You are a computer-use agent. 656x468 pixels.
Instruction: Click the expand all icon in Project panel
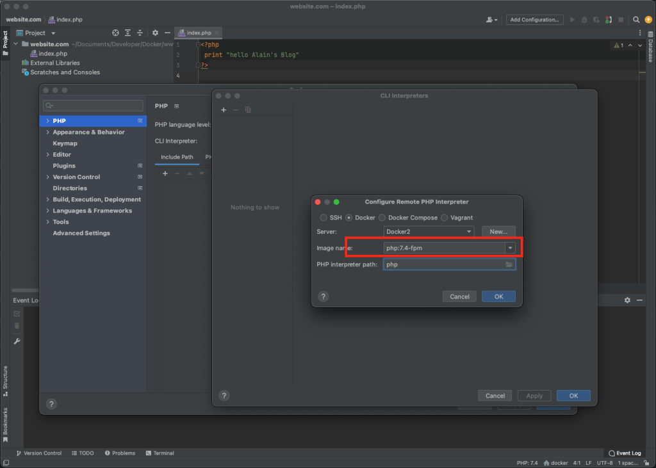click(127, 33)
